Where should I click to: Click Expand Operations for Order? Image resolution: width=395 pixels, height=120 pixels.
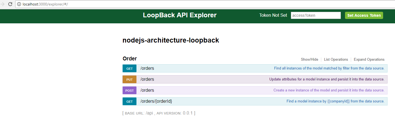(x=369, y=59)
